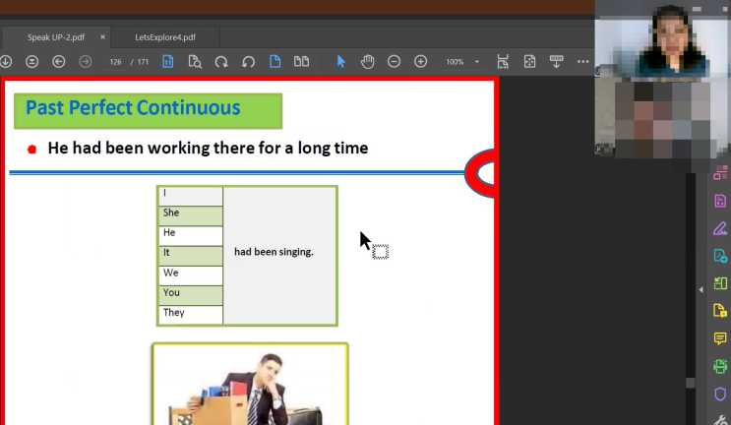Switch to the LetsExplore4.pdf tab

pyautogui.click(x=165, y=37)
